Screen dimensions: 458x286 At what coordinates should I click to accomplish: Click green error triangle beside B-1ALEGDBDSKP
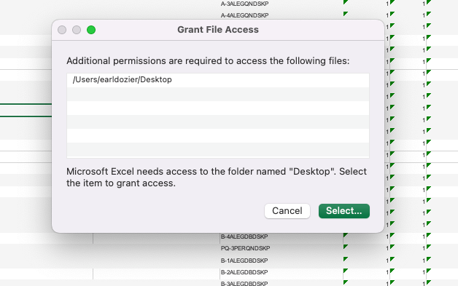tap(346, 259)
